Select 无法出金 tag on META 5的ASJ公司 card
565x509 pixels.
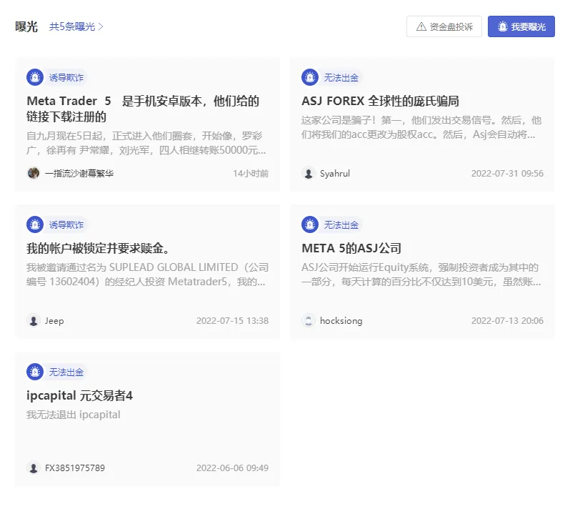pos(341,224)
